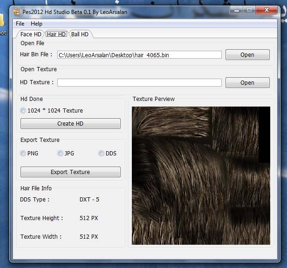Viewport: 287px width, 268px height.
Task: Choose JPG export format
Action: coord(60,154)
